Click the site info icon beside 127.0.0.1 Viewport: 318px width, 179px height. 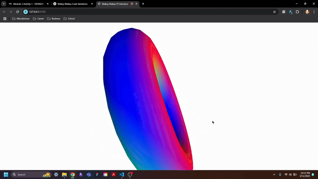25,12
